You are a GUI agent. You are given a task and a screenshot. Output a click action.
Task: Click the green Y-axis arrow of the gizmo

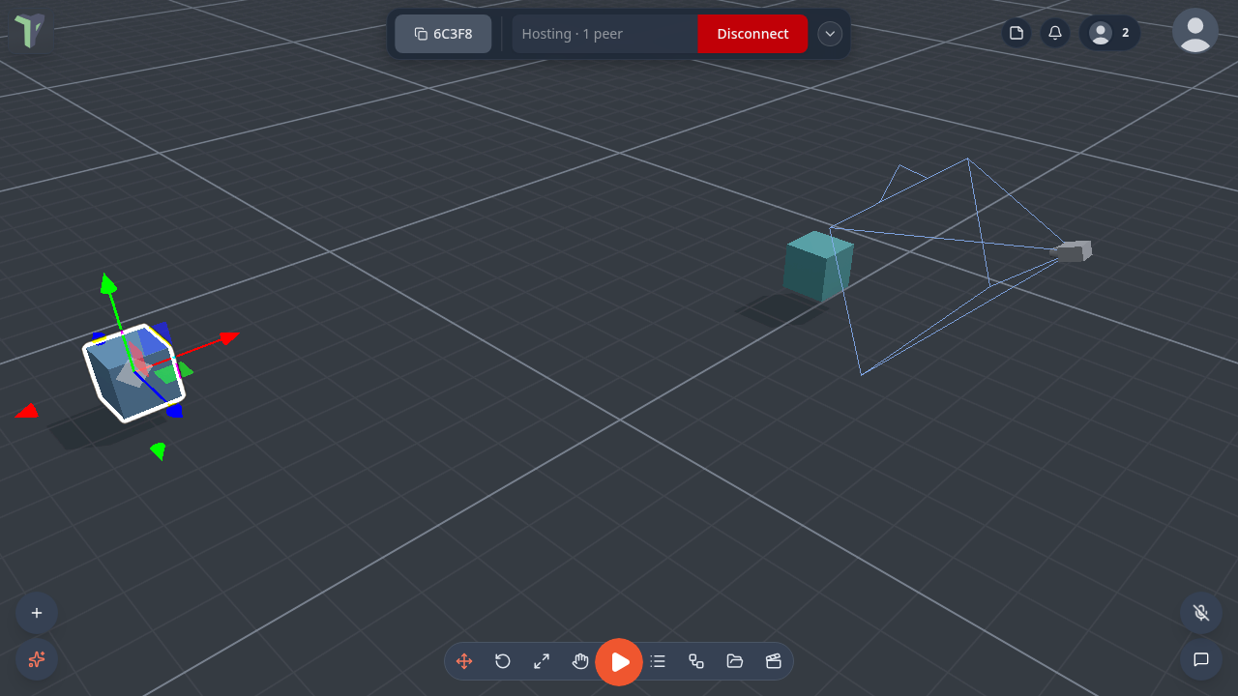108,284
